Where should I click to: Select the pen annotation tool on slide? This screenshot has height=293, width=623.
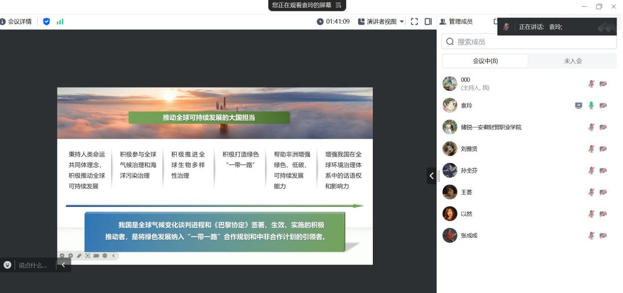79,256
